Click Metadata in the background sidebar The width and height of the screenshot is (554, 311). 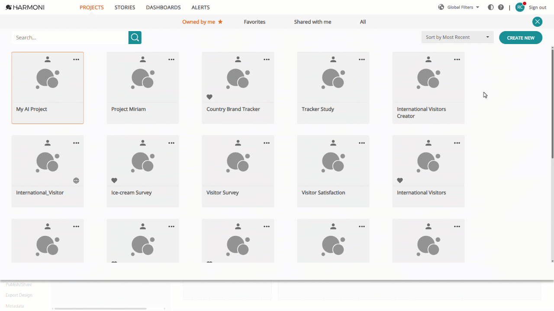(x=15, y=306)
